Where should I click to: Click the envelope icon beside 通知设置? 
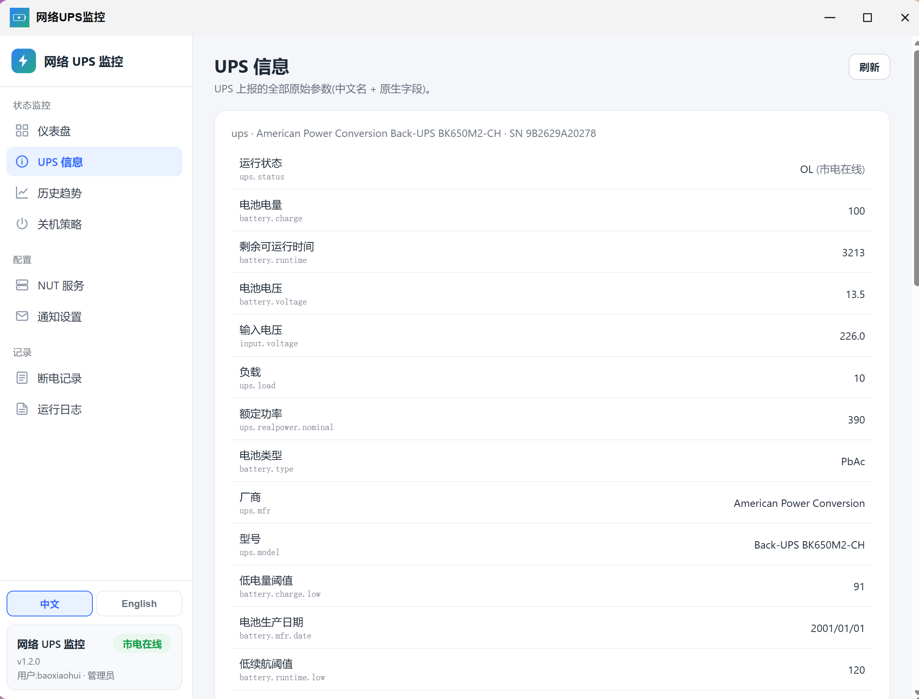pos(22,316)
